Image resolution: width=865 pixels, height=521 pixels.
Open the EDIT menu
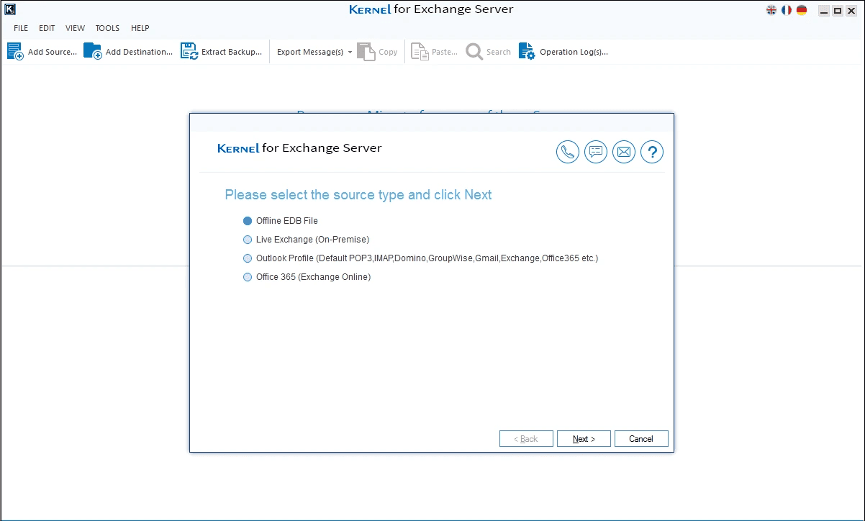click(47, 28)
